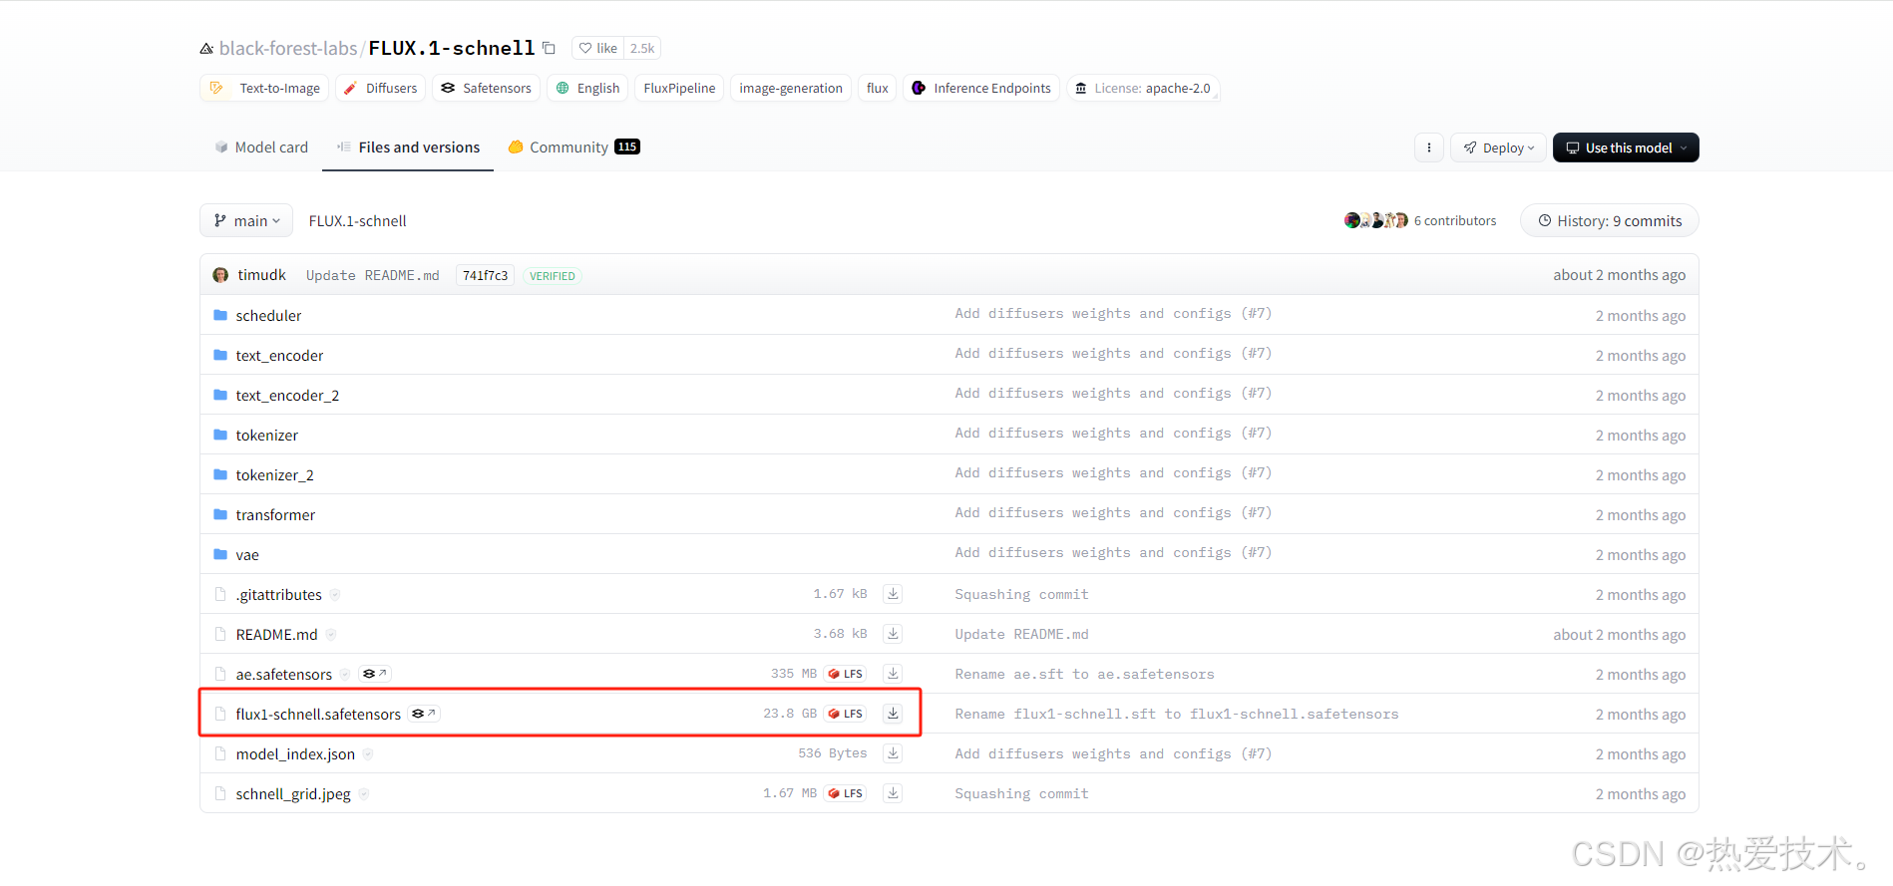Select the Inference Endpoints tag
The image size is (1893, 886).
[x=981, y=88]
